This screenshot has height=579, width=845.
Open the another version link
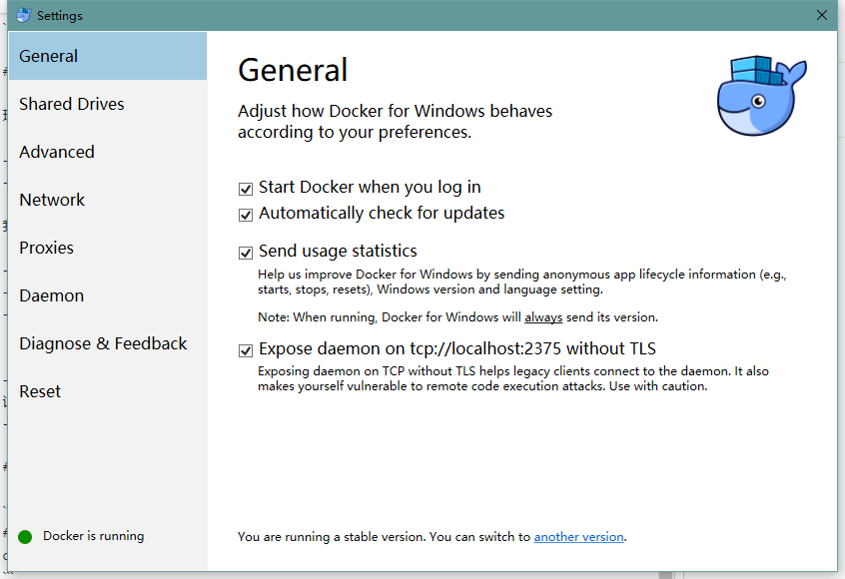578,536
